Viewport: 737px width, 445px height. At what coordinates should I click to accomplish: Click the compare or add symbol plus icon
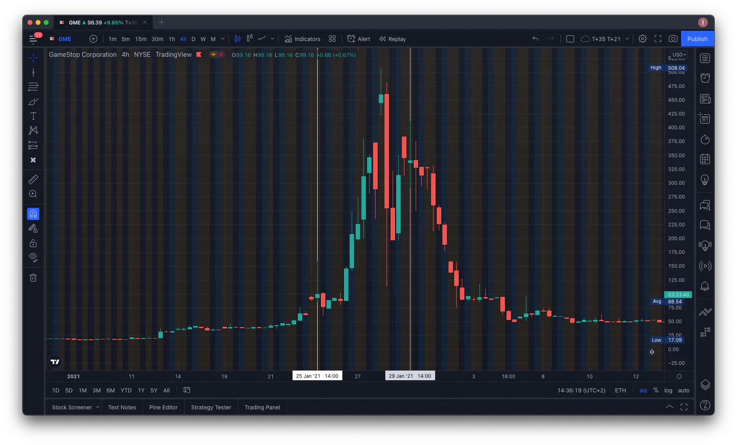tap(93, 39)
